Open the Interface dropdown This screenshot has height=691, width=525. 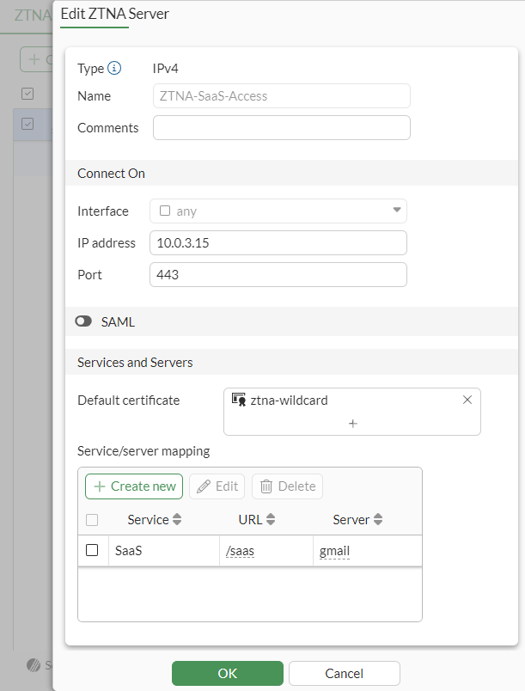(x=278, y=211)
